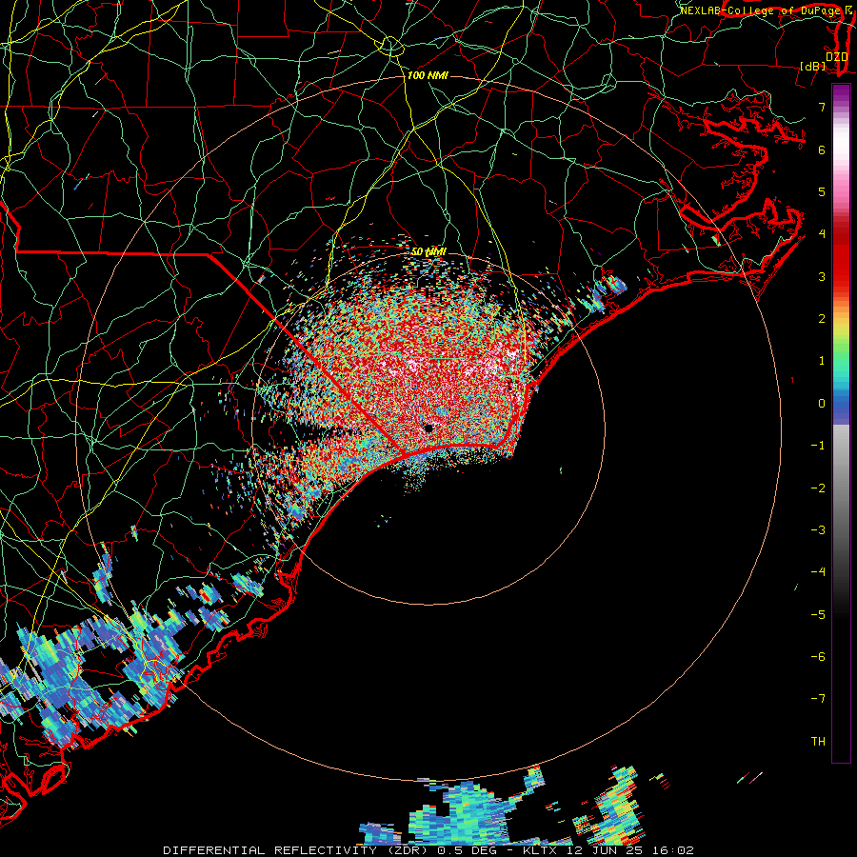Screen dimensions: 857x857
Task: Click the -6 value on the color scale
Action: 818,656
